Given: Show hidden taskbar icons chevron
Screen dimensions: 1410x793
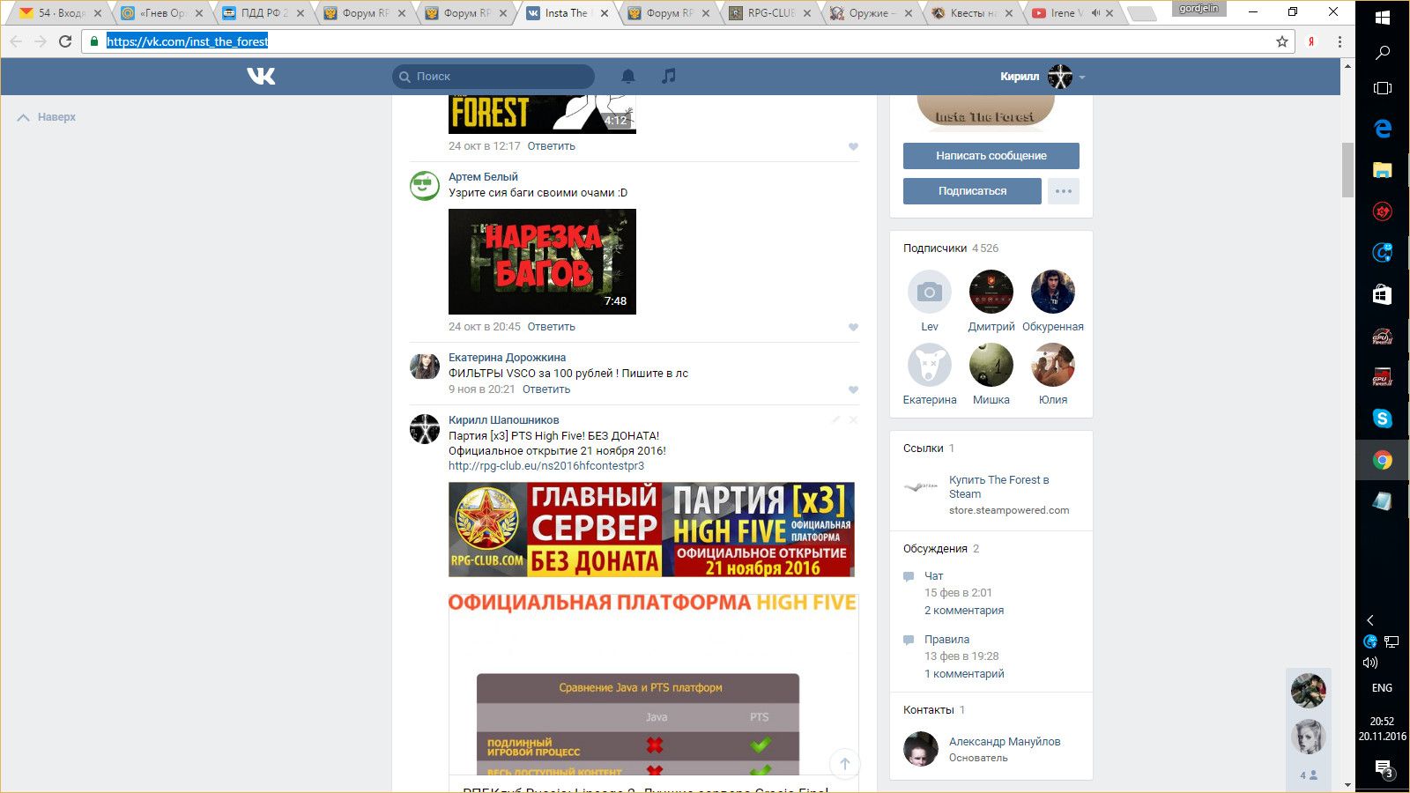Looking at the screenshot, I should [1370, 620].
